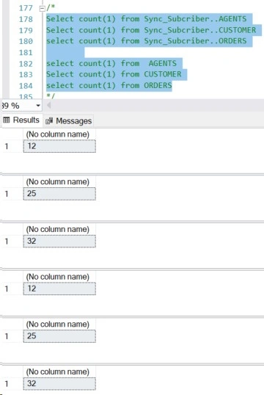
Task: Click the second grid's (No column name) header
Action: pos(58,181)
